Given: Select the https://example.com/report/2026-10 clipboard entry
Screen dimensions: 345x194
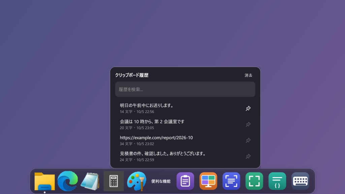Looking at the screenshot, I should [x=185, y=140].
